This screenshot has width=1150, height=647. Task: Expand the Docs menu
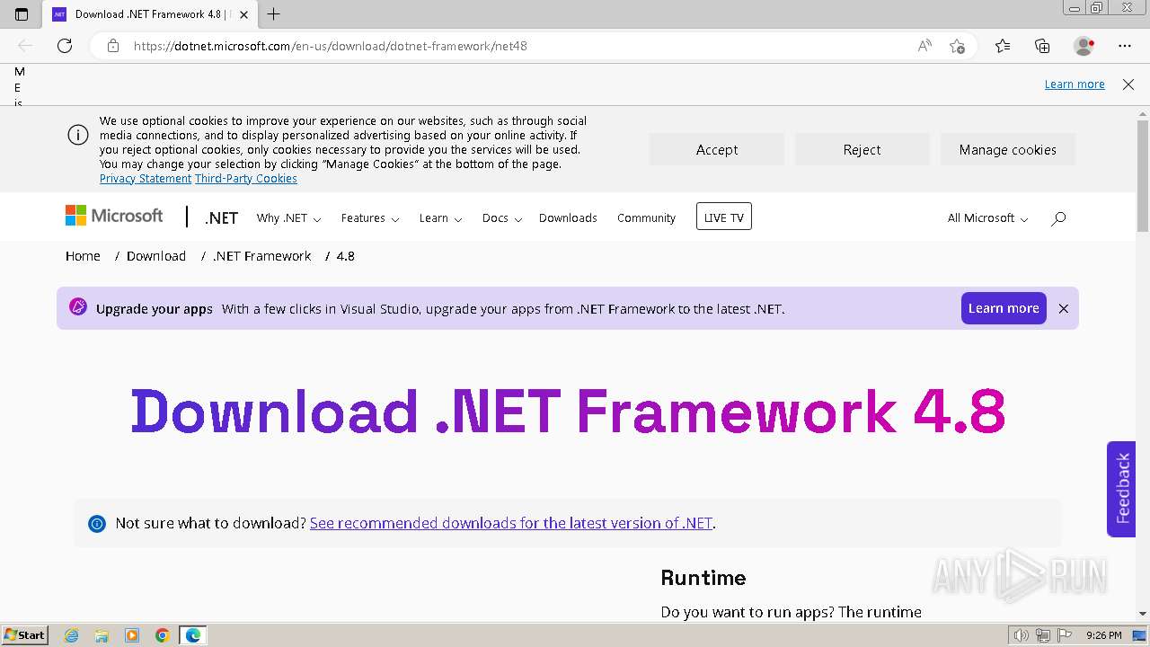[501, 218]
